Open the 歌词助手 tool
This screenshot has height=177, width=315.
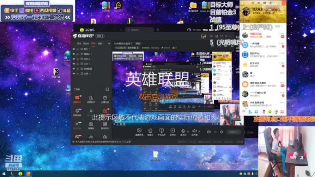coord(105,125)
